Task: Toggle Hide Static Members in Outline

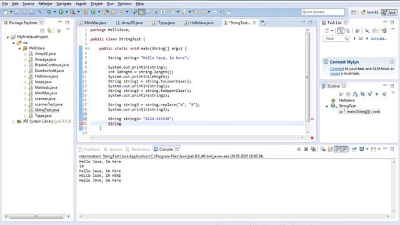Action: coord(369,94)
